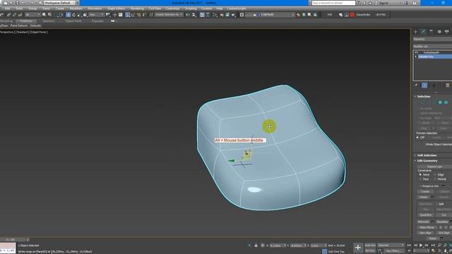Open the Create command panel tab
452x254 pixels.
coord(415,32)
